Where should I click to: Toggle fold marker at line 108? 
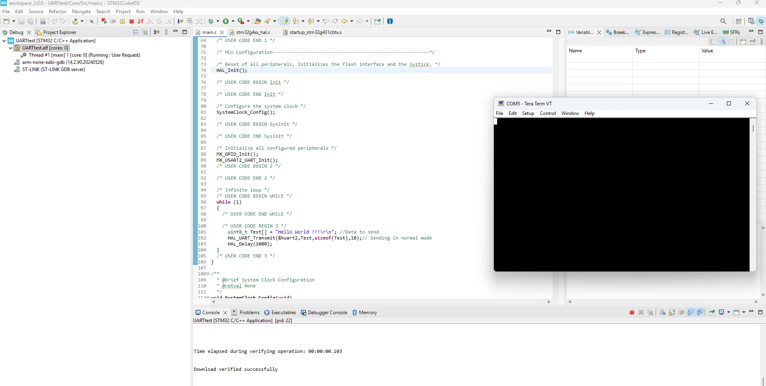pos(208,274)
